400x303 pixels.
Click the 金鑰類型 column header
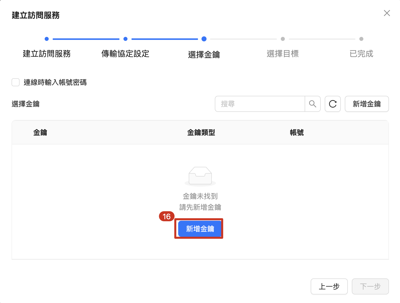pos(201,132)
